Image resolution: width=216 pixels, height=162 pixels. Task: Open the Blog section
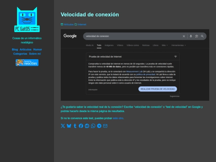15,50
